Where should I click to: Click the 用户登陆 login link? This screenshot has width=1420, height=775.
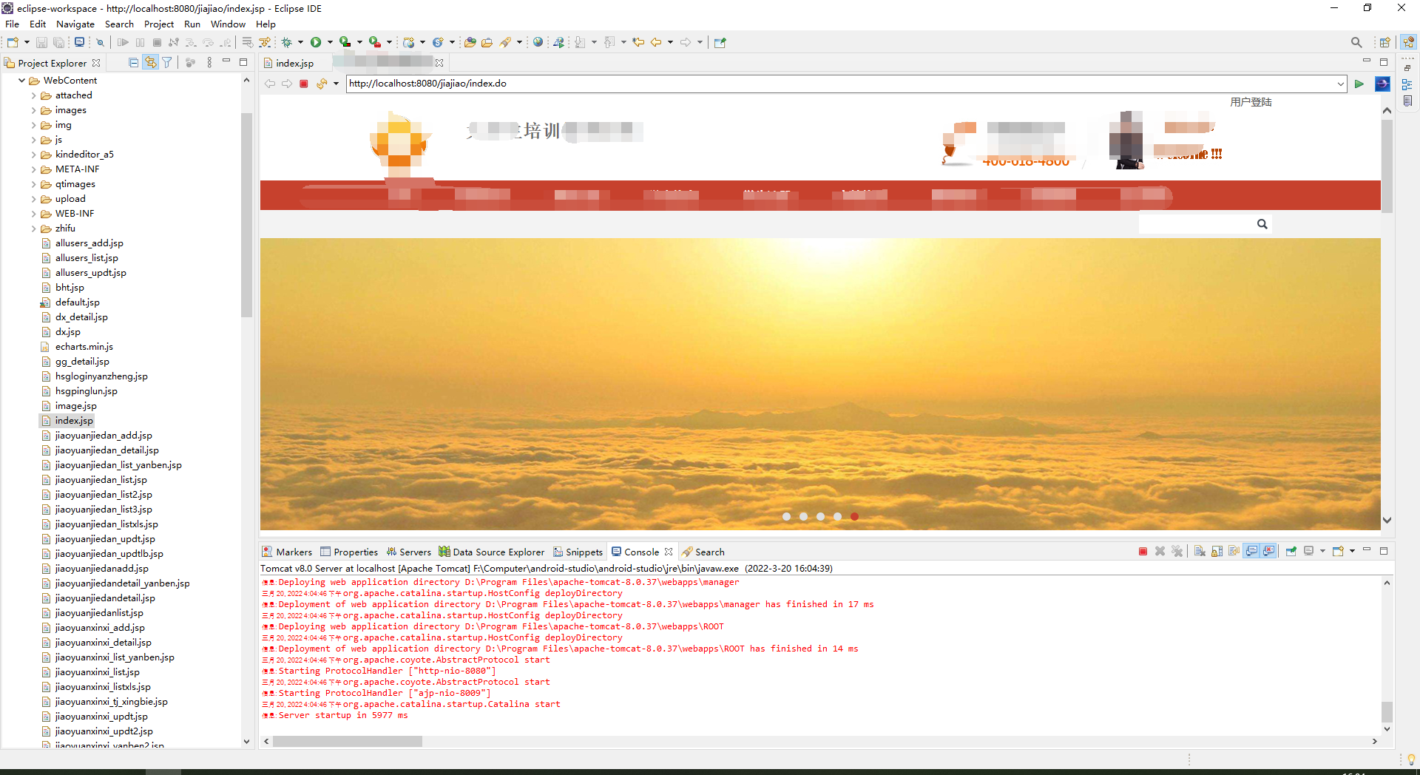[1251, 102]
